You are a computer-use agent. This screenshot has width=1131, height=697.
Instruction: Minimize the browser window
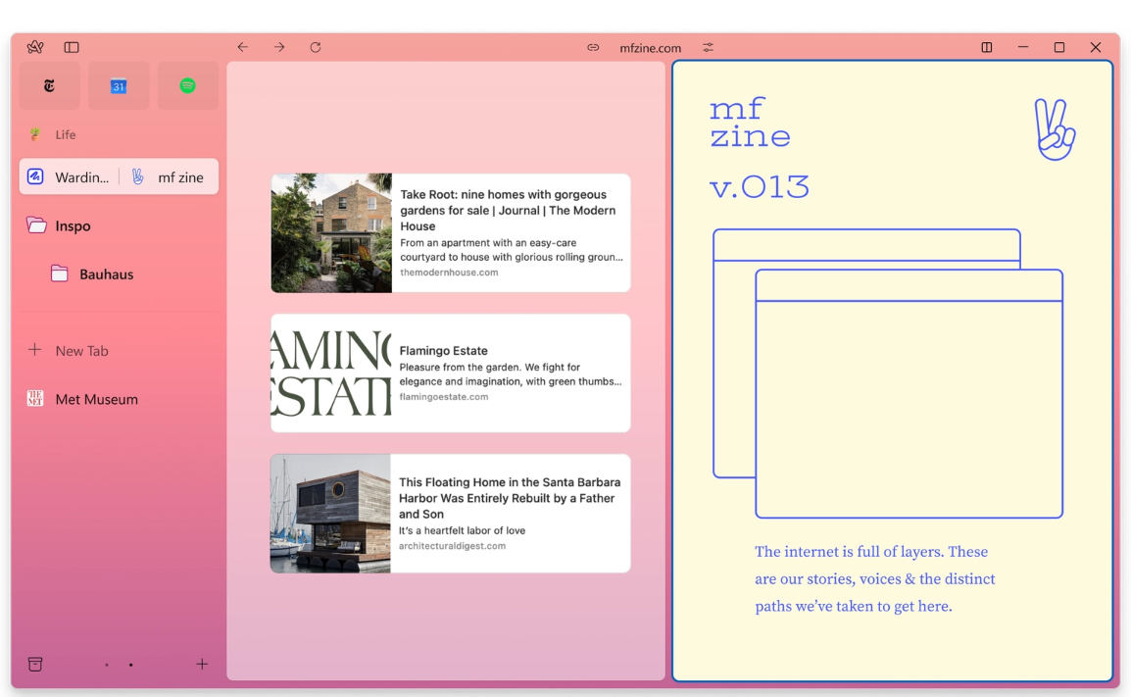tap(1023, 48)
